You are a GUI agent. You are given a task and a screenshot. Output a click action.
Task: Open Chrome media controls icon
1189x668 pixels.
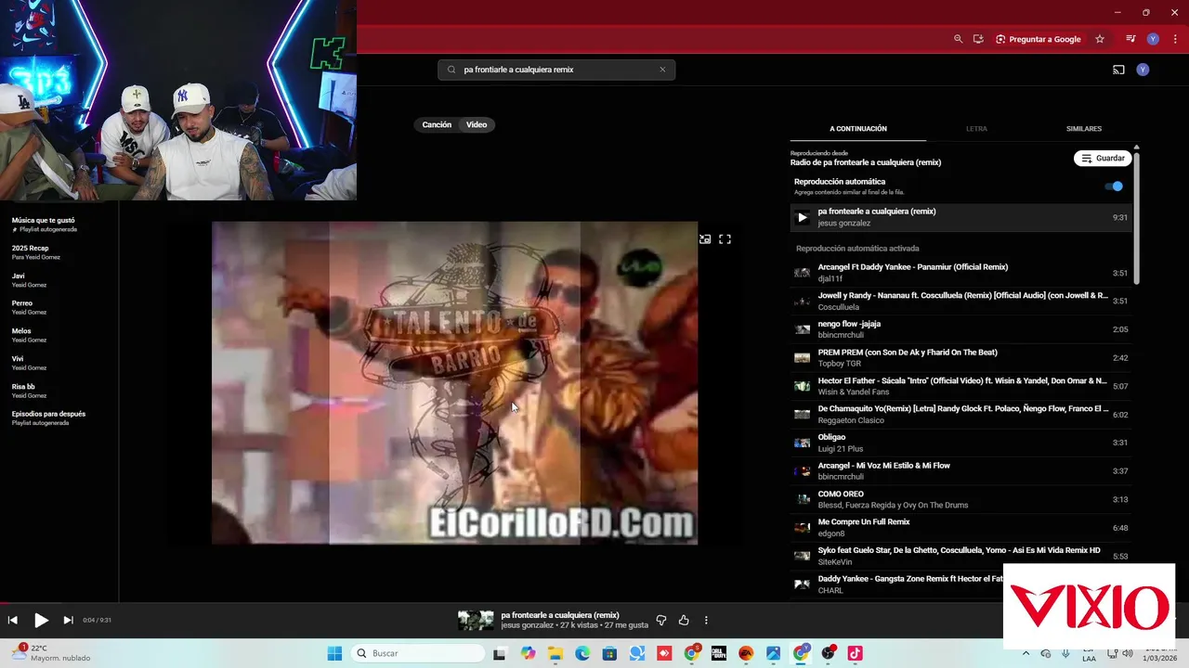point(1130,39)
